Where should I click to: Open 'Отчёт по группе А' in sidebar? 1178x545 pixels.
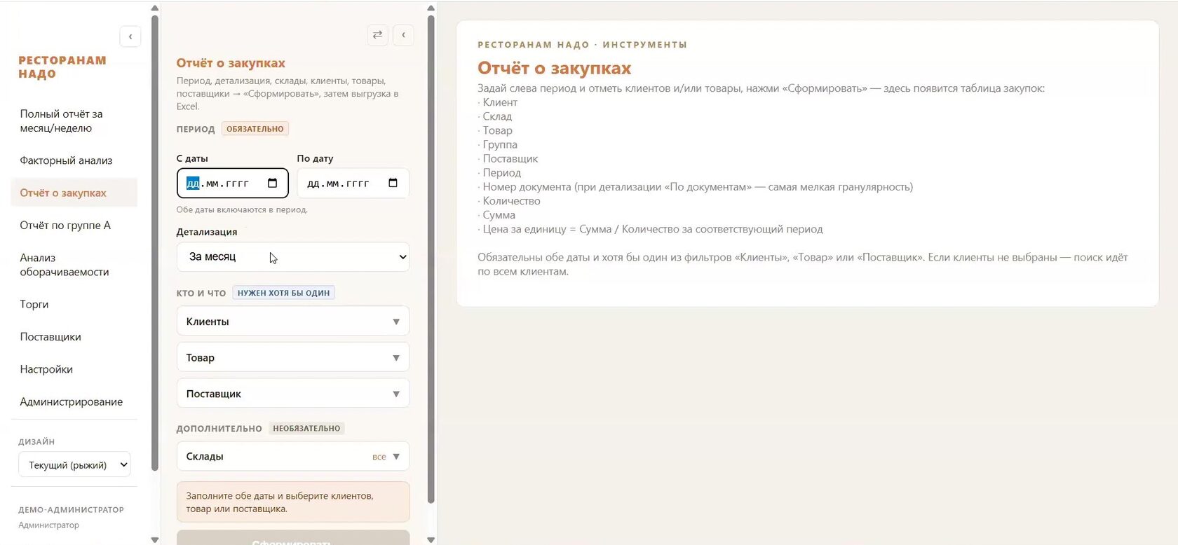click(x=74, y=226)
